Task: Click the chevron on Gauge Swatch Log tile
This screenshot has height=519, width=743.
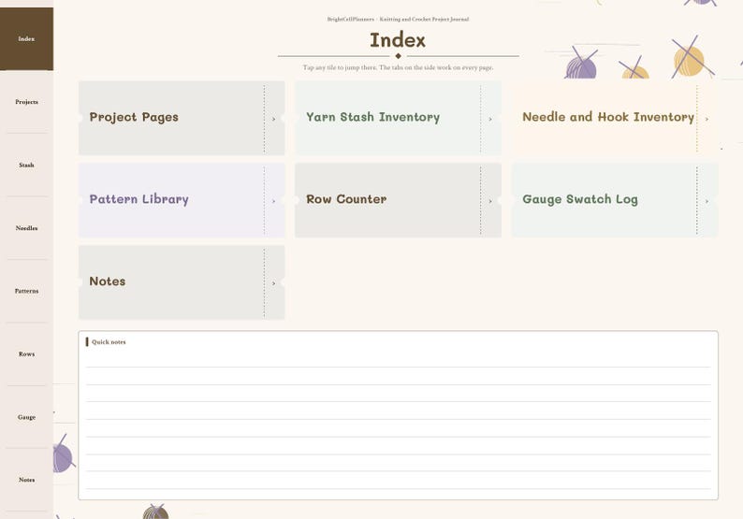Action: (707, 201)
